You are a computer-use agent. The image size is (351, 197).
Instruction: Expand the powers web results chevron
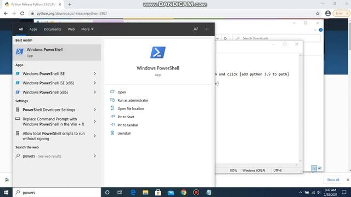coord(95,156)
